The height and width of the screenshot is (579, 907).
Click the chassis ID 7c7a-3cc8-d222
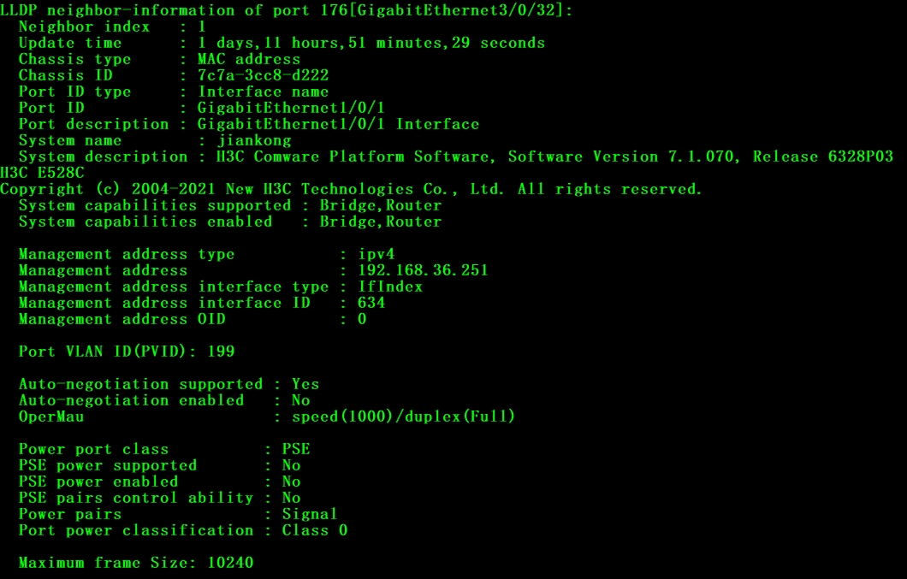click(264, 75)
